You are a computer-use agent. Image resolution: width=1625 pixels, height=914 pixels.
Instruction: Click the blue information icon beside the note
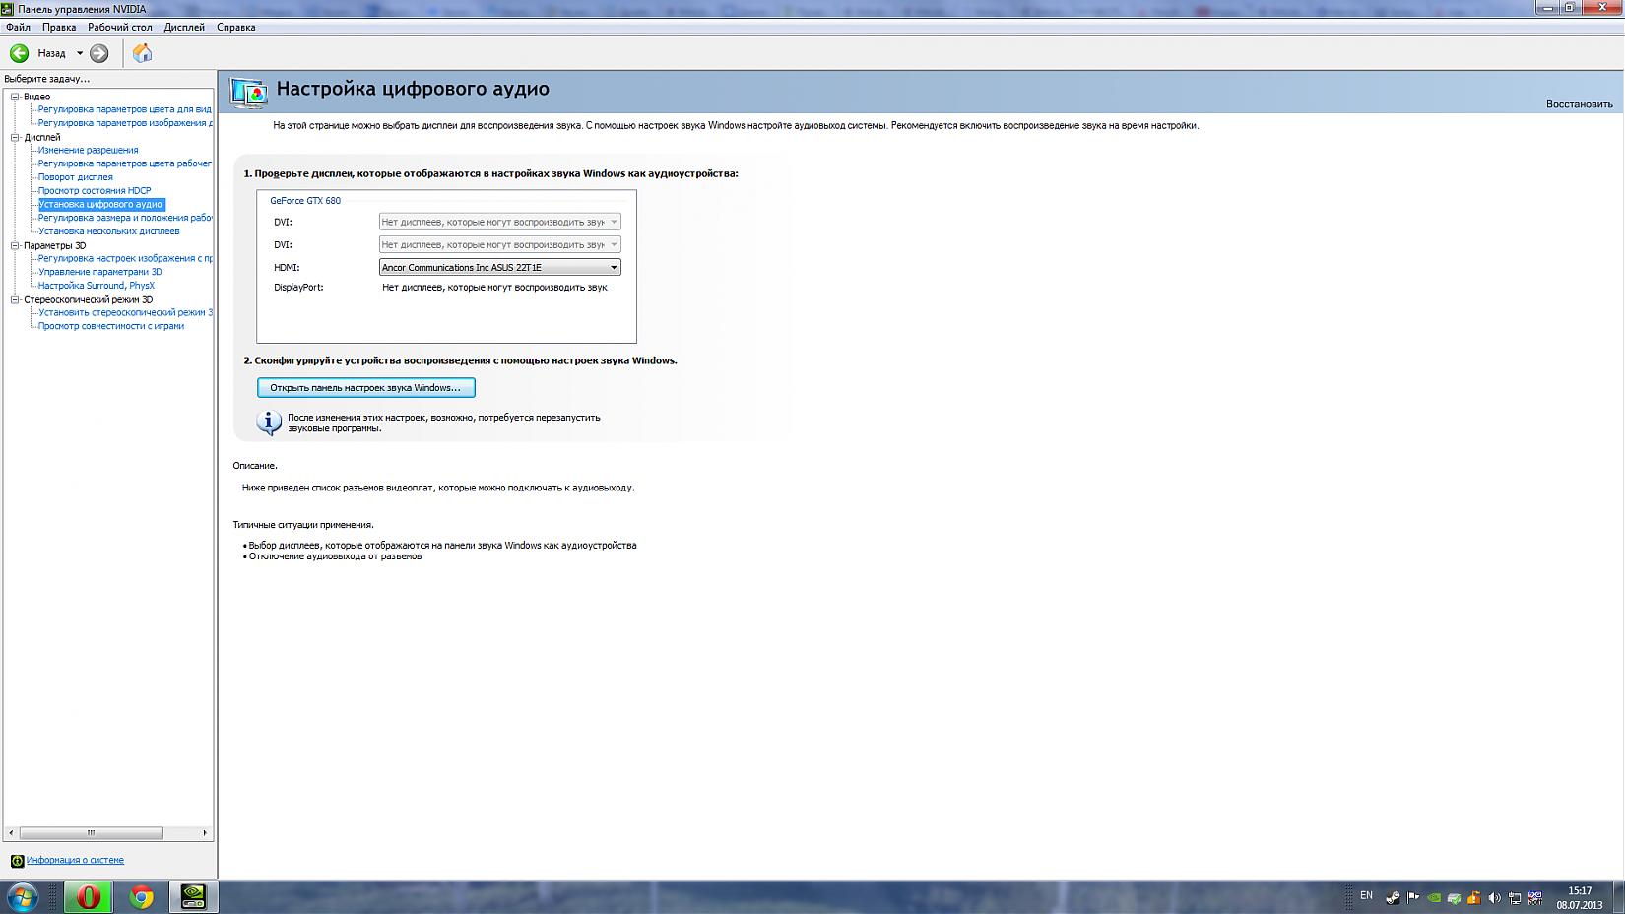coord(269,423)
